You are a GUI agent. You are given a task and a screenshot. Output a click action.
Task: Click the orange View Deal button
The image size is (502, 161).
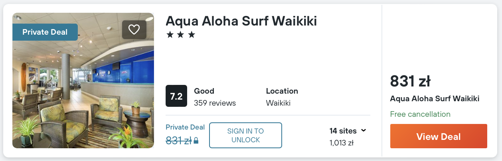[439, 136]
